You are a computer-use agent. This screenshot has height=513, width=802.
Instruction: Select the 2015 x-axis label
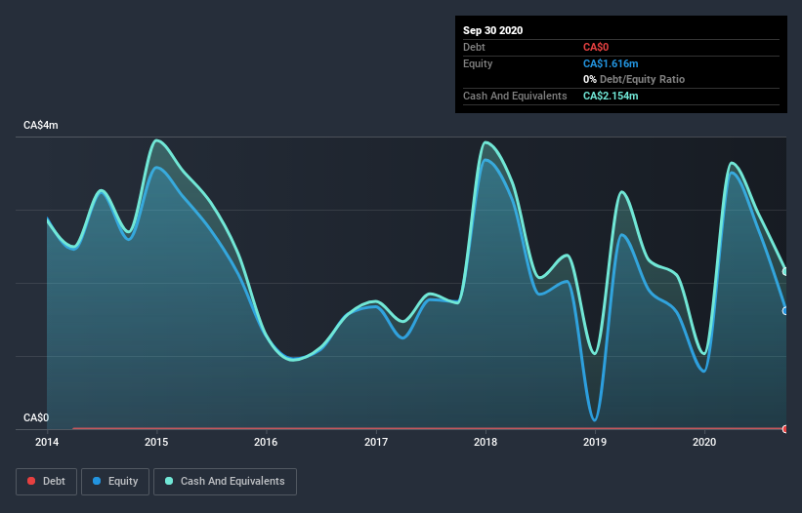click(156, 442)
